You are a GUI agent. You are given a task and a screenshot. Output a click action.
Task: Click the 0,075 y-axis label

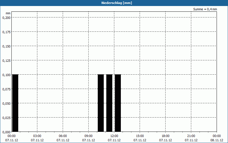[x=6, y=89]
